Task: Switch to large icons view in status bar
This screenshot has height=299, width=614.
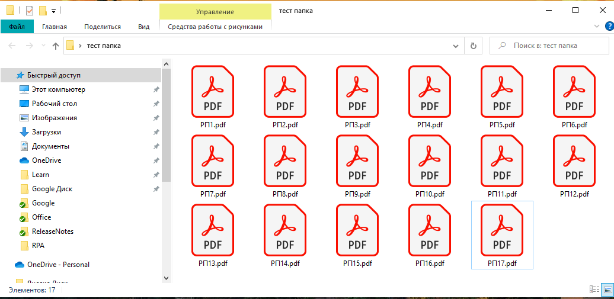Action: (x=607, y=290)
